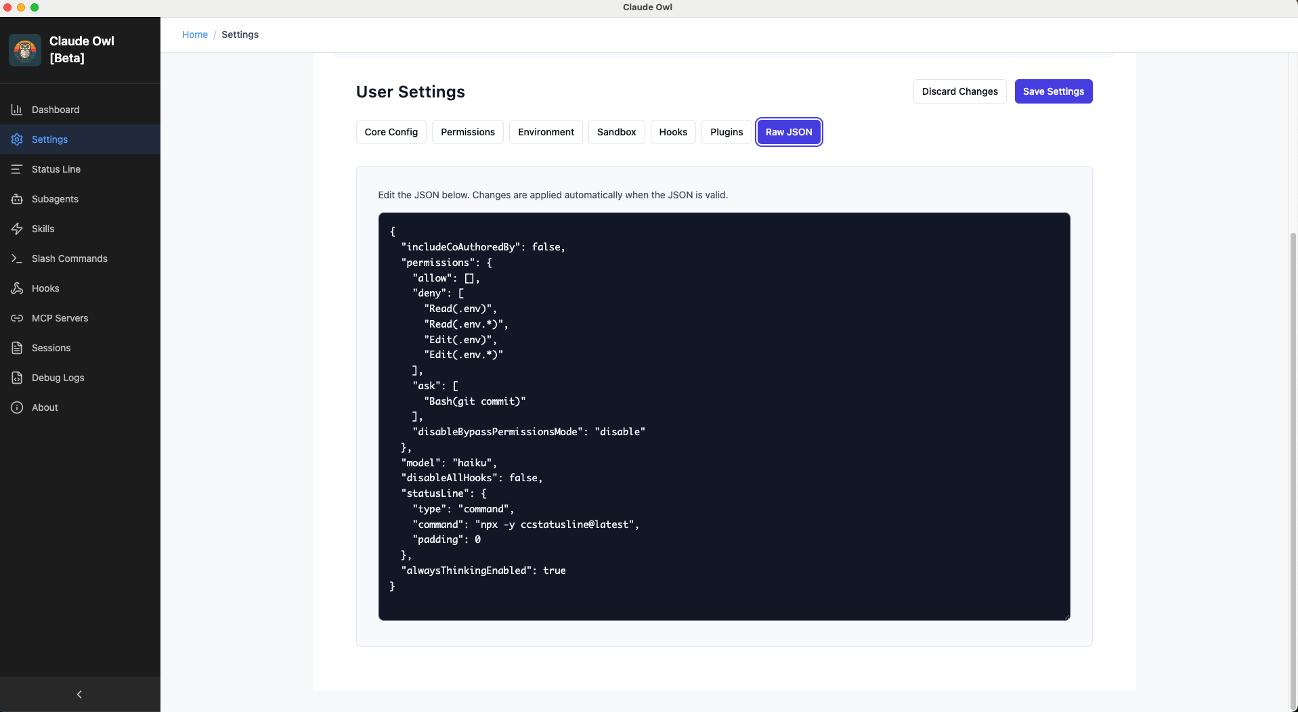Open the Permissions tab

point(467,132)
